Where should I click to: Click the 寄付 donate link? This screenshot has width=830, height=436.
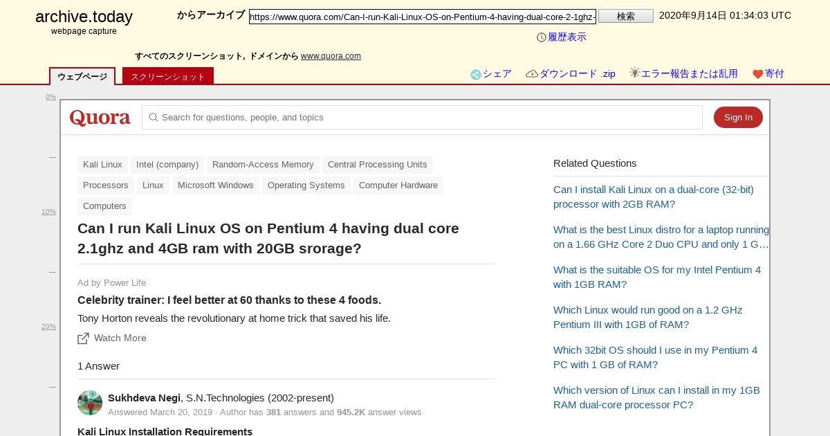[775, 74]
